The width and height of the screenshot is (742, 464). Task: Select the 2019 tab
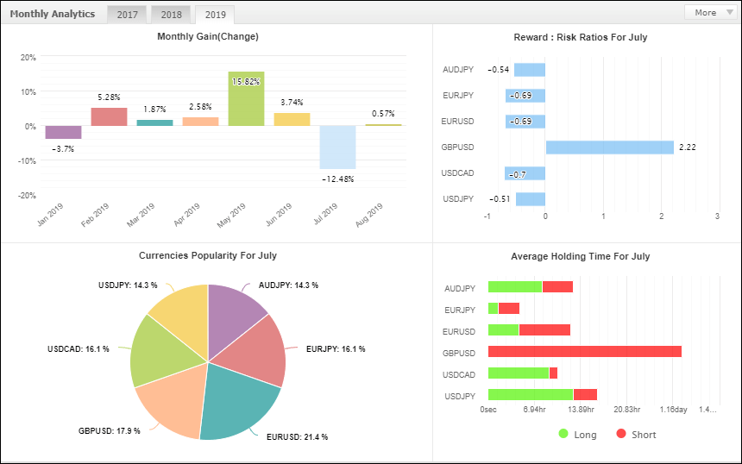215,15
